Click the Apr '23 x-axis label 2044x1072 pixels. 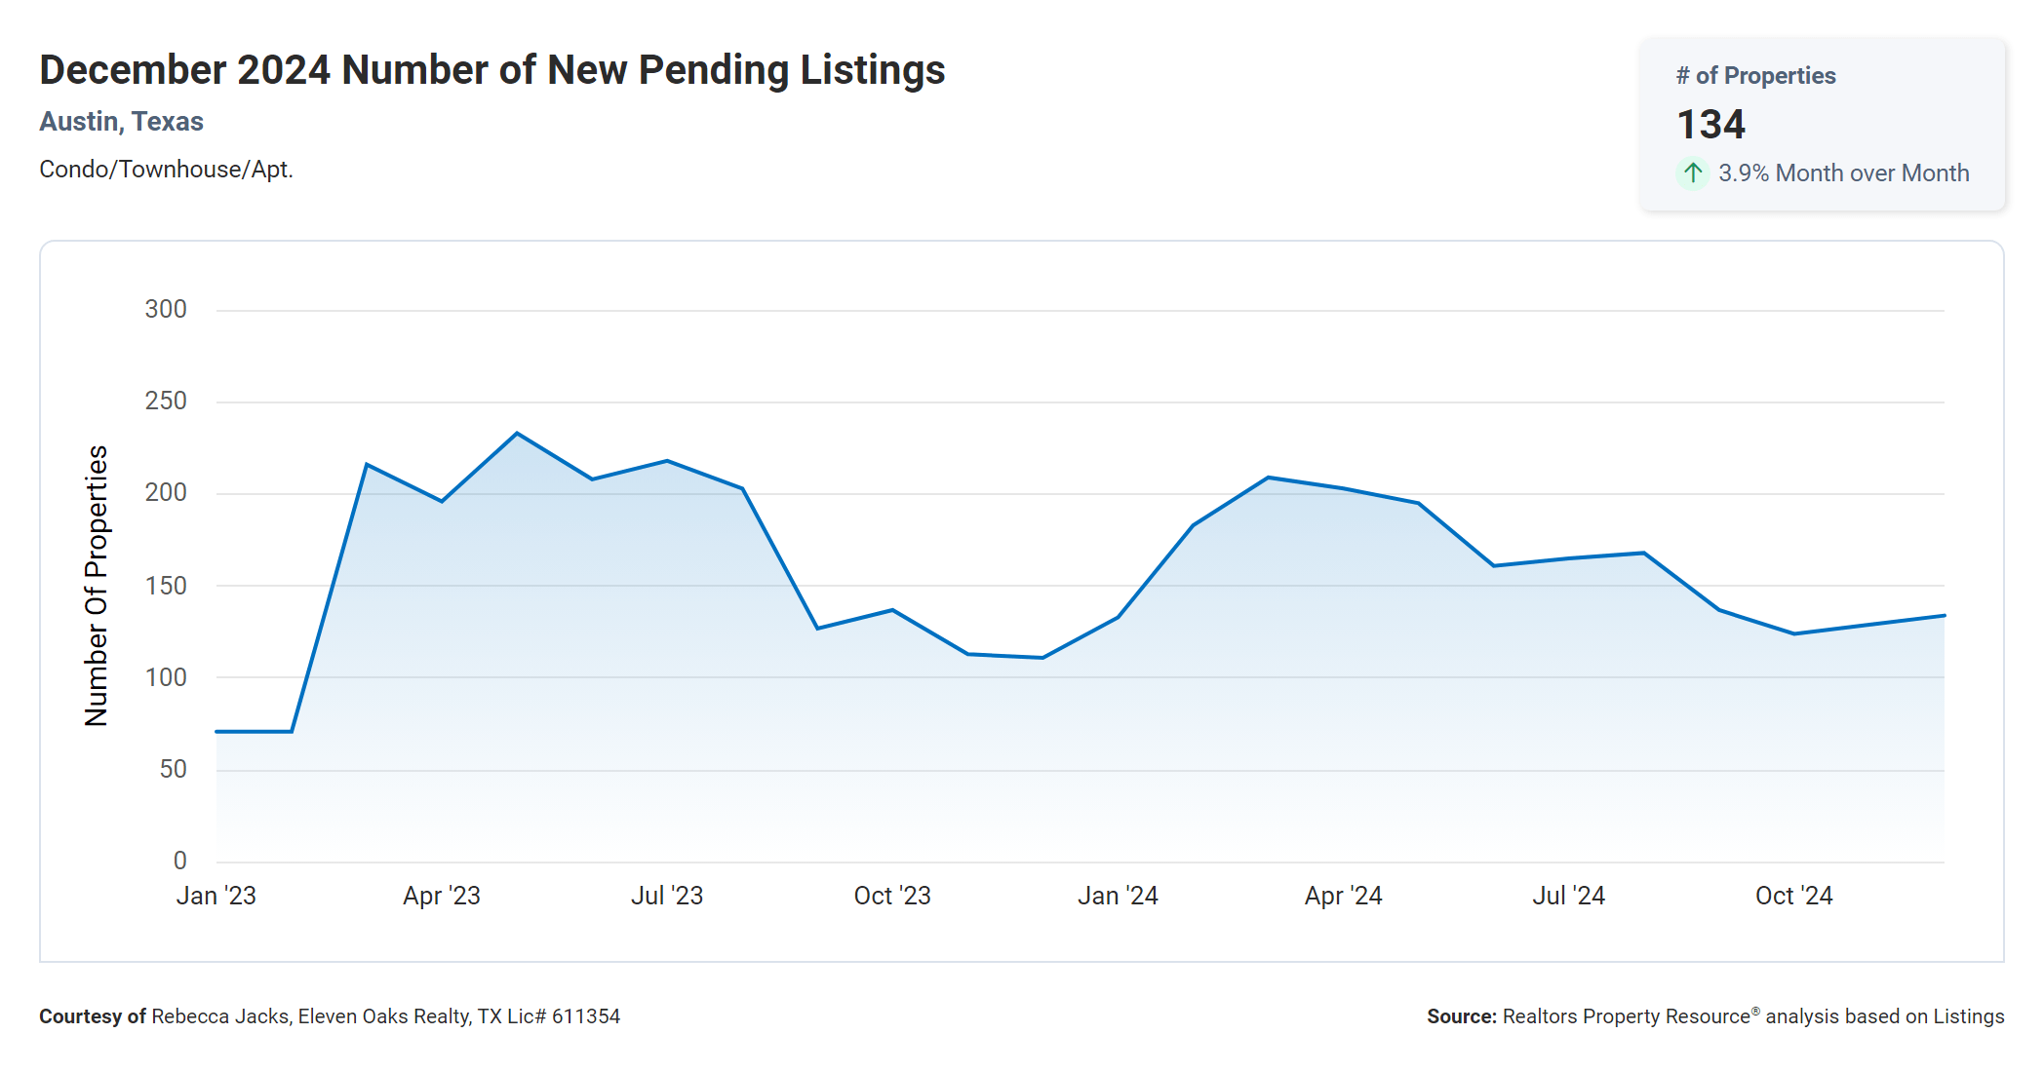pos(442,896)
